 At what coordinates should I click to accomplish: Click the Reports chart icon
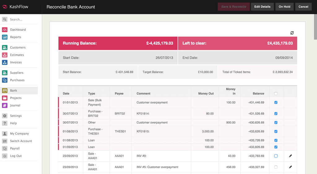click(x=5, y=37)
